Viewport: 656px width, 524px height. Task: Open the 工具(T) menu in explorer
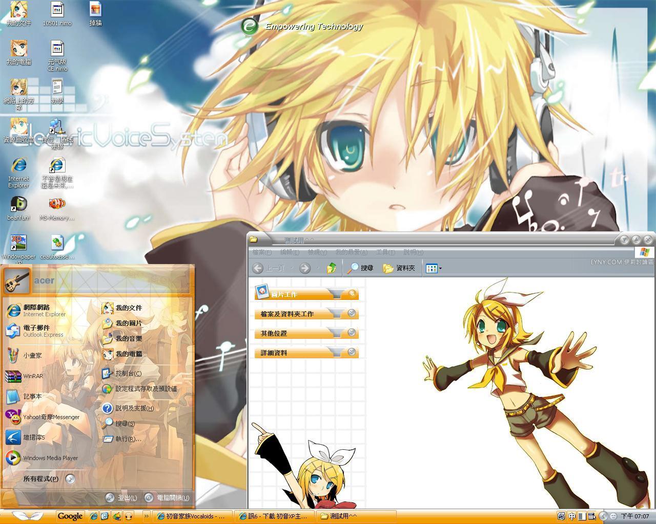pos(385,252)
